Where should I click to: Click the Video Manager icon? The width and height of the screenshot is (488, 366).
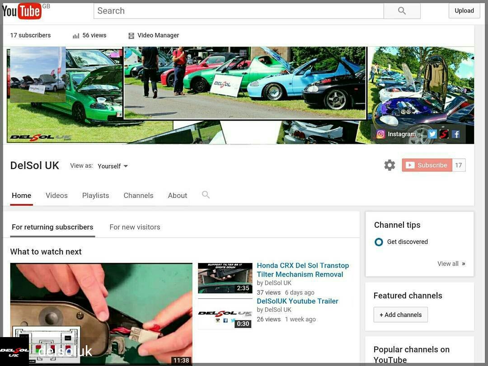point(131,36)
